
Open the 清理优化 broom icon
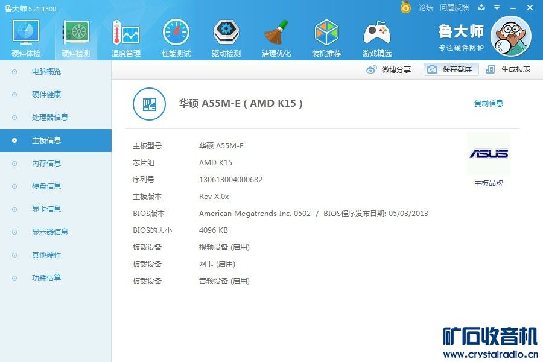tap(276, 33)
